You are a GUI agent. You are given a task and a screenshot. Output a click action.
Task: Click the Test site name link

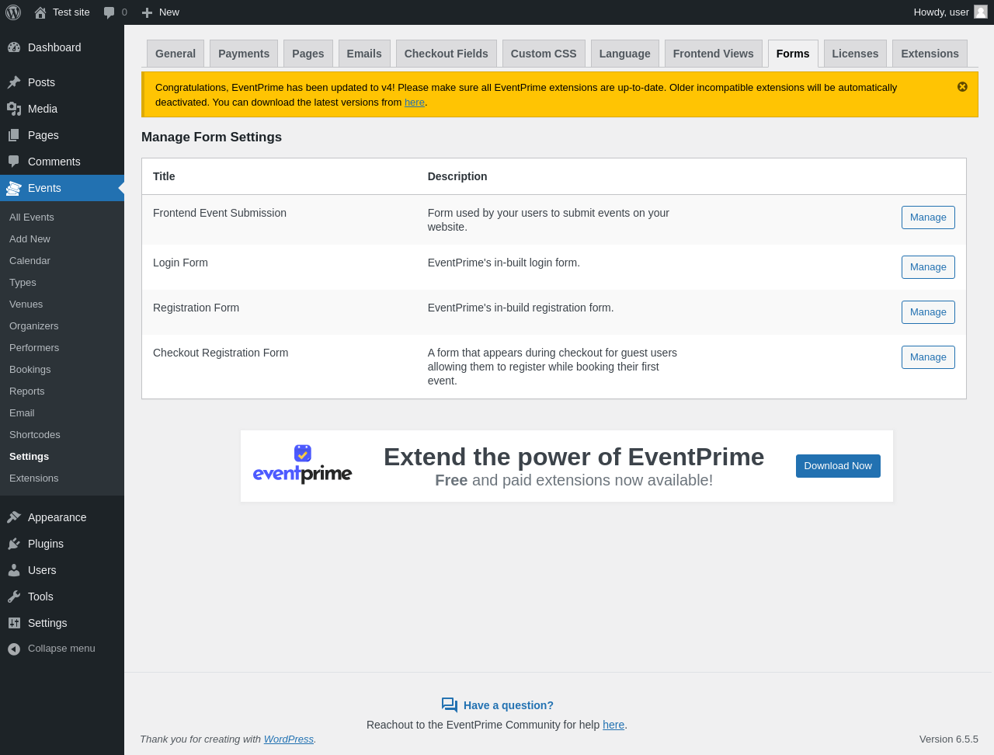(71, 12)
